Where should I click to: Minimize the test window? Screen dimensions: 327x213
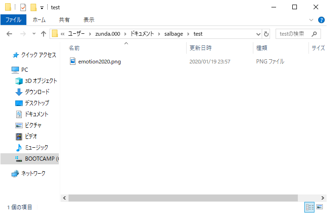(x=274, y=7)
